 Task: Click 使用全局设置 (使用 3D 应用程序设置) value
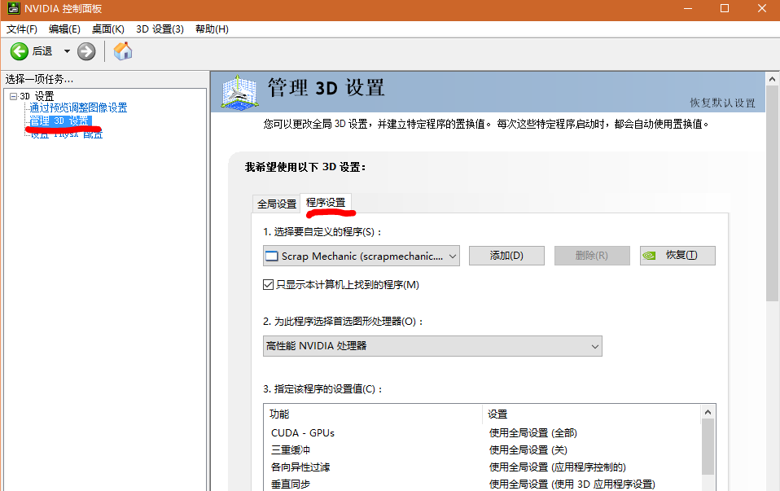click(x=572, y=484)
